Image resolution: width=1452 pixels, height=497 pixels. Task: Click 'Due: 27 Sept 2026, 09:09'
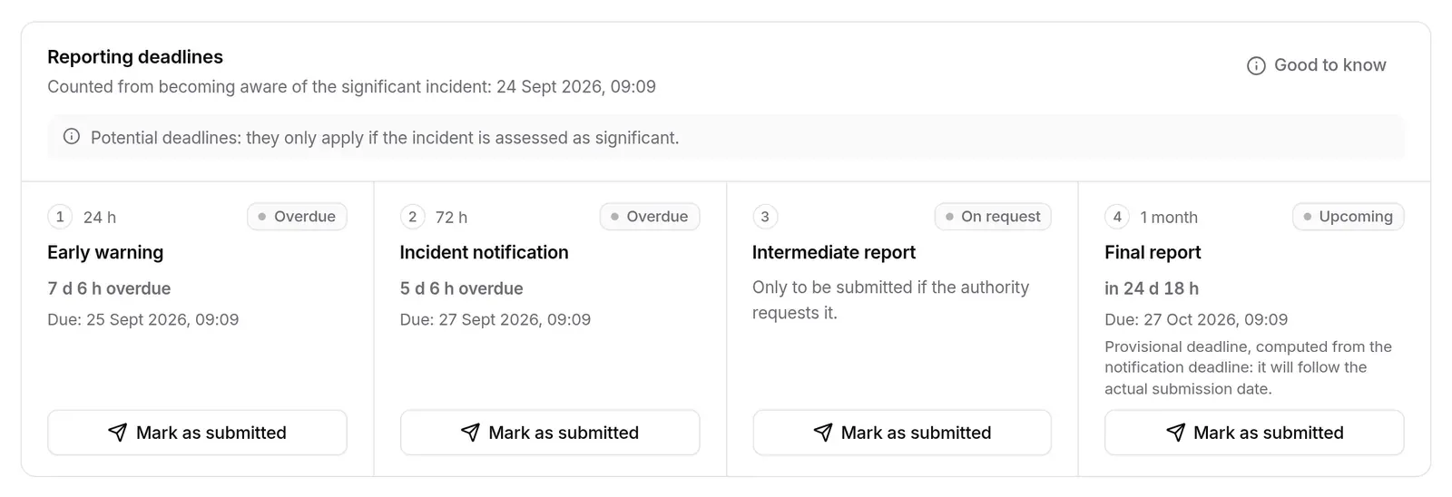tap(495, 319)
